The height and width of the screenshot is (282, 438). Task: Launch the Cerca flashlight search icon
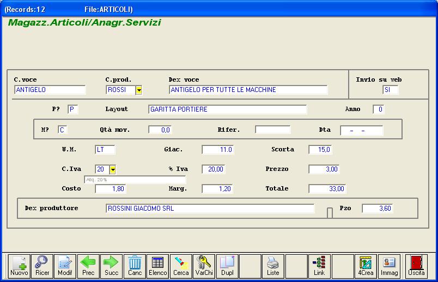(x=181, y=266)
